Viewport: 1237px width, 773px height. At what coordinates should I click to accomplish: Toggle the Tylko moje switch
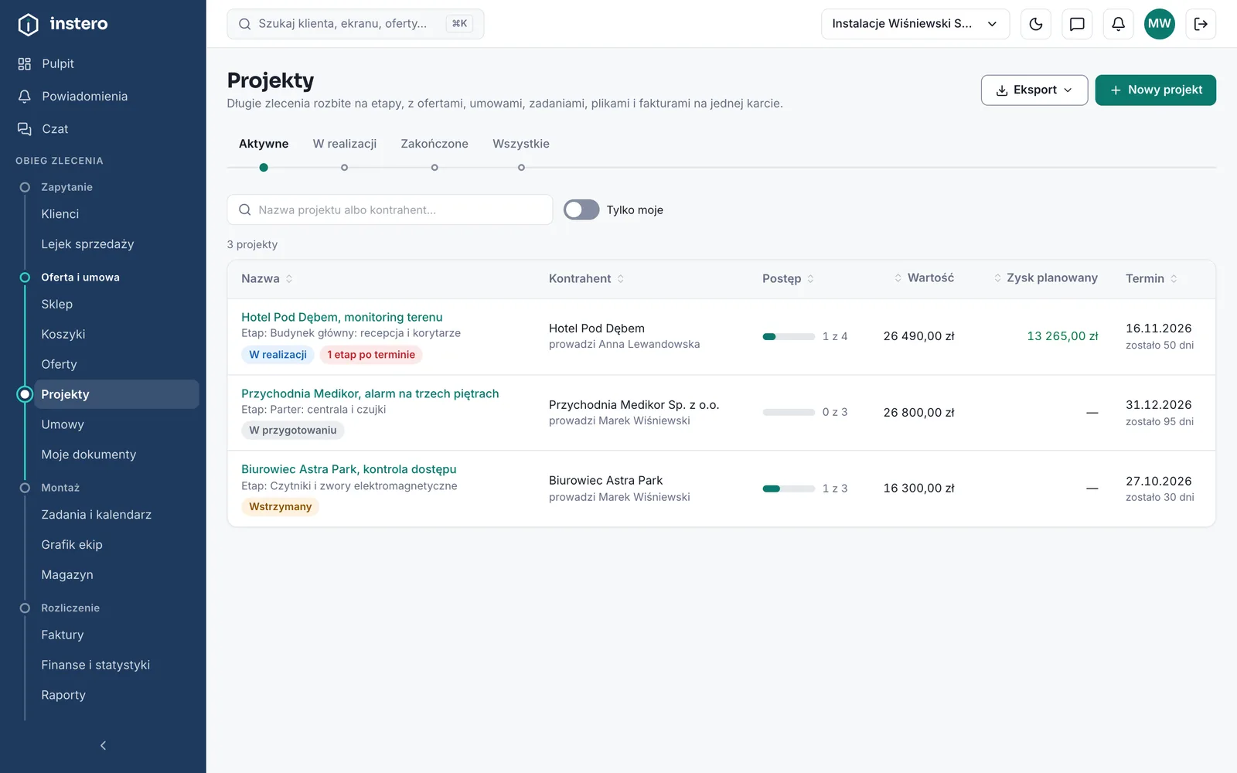581,209
